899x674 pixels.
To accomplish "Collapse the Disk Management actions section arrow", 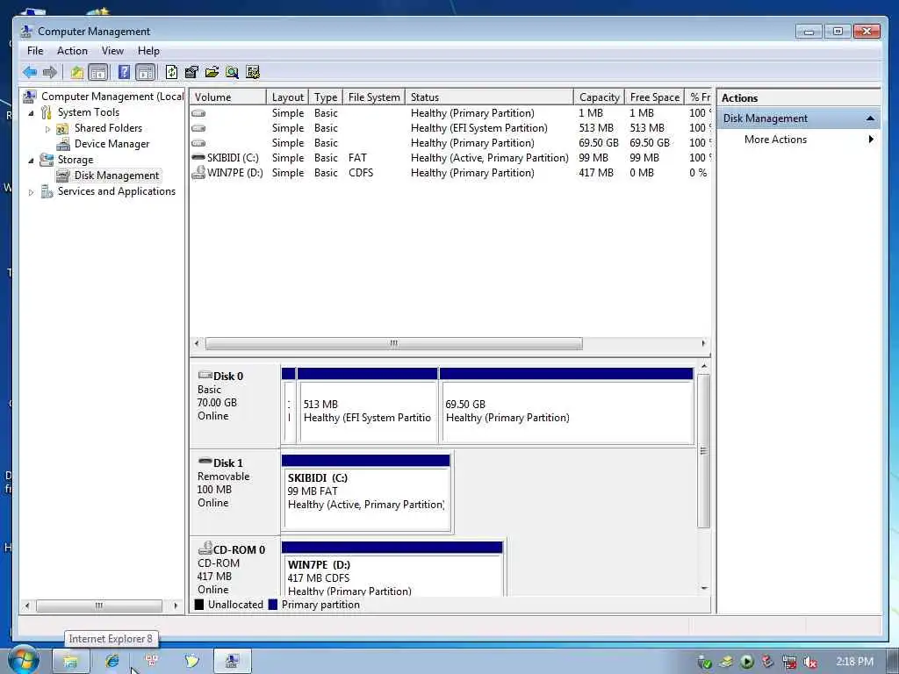I will click(870, 118).
